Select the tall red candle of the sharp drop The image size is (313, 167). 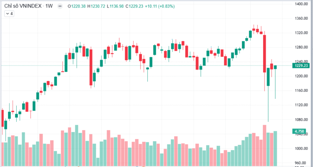[x=265, y=52]
